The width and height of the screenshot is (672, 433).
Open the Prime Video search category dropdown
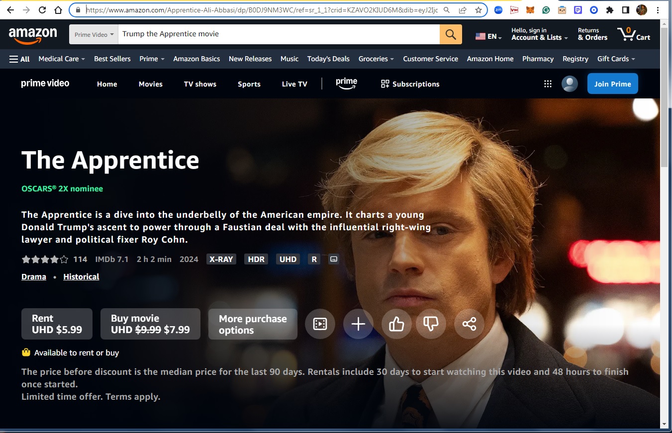click(94, 34)
